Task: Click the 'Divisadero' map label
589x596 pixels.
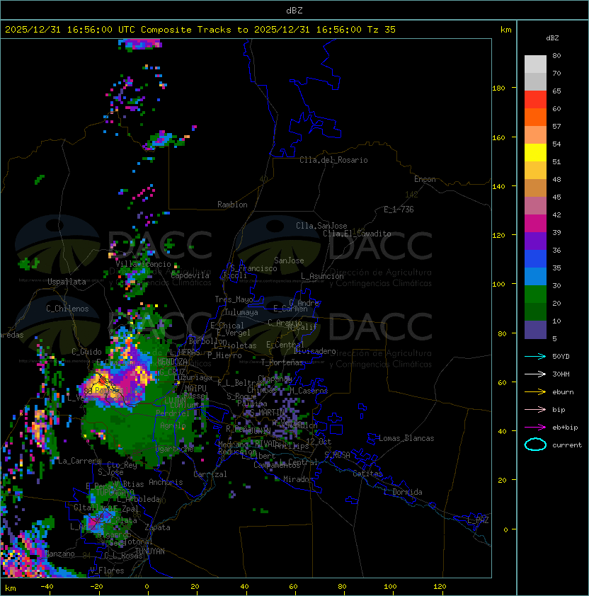Action: click(x=314, y=351)
